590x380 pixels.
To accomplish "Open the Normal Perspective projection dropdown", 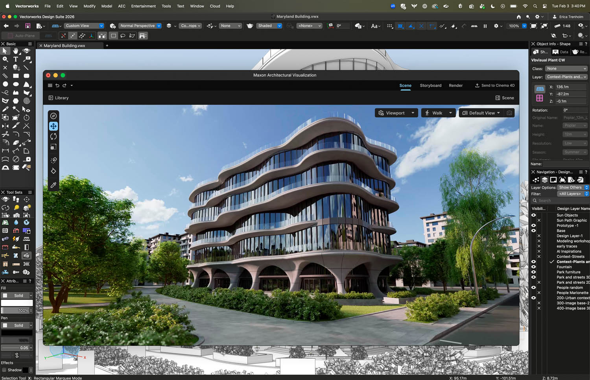I will (140, 26).
